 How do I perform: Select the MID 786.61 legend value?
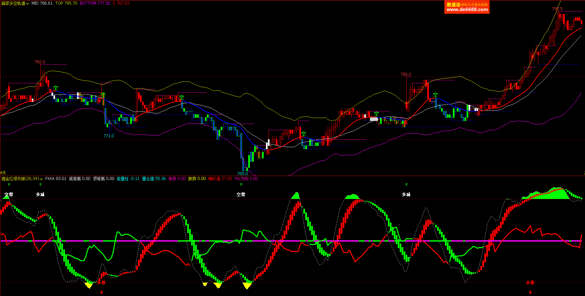[x=42, y=3]
